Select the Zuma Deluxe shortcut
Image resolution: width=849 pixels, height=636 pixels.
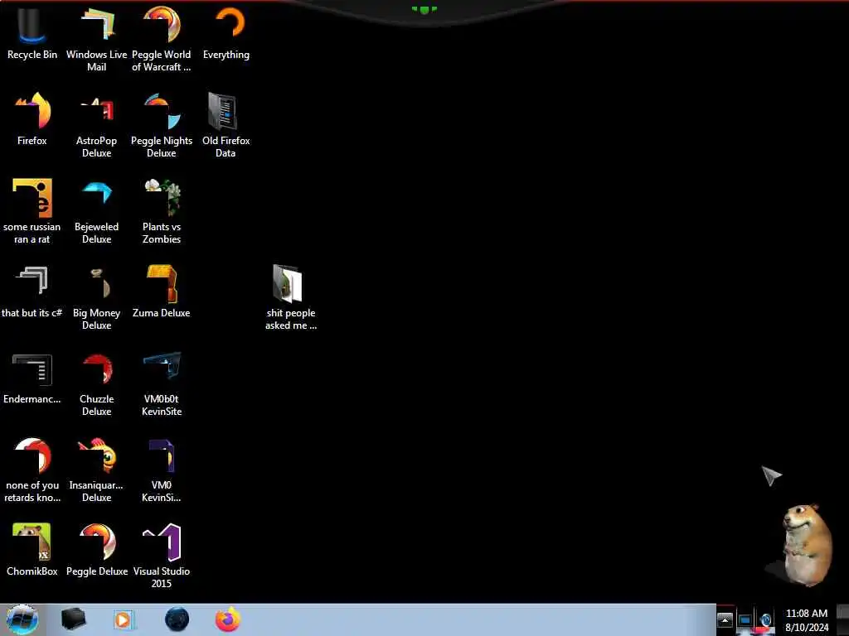point(162,291)
